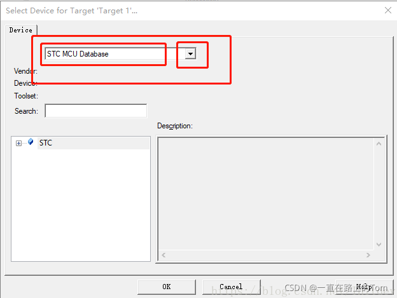Click inside the Search input field
Image resolution: width=397 pixels, height=298 pixels.
pos(95,111)
